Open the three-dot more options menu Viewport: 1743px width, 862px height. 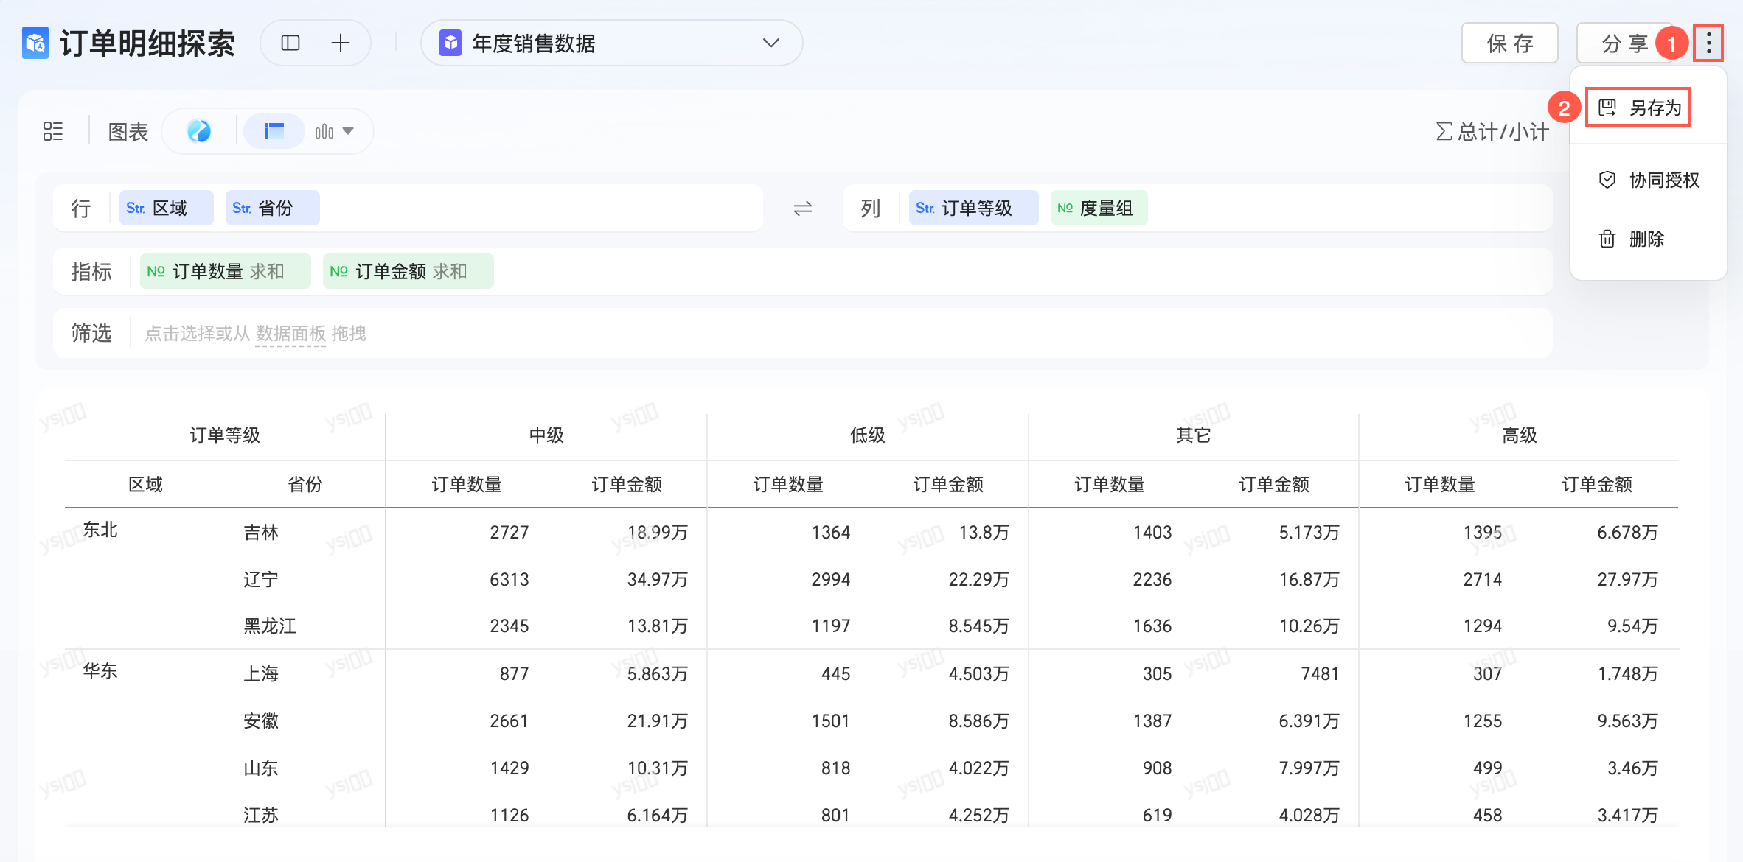tap(1708, 43)
